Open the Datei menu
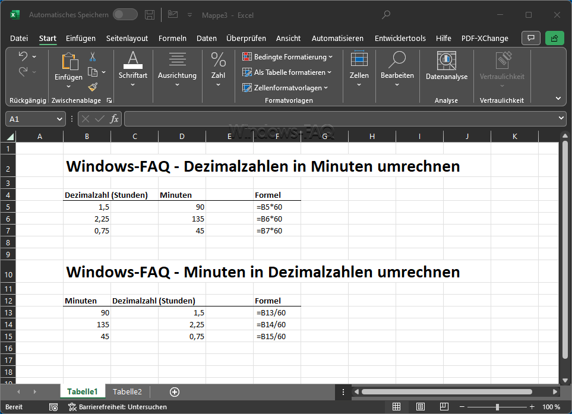The height and width of the screenshot is (414, 572). pos(19,38)
